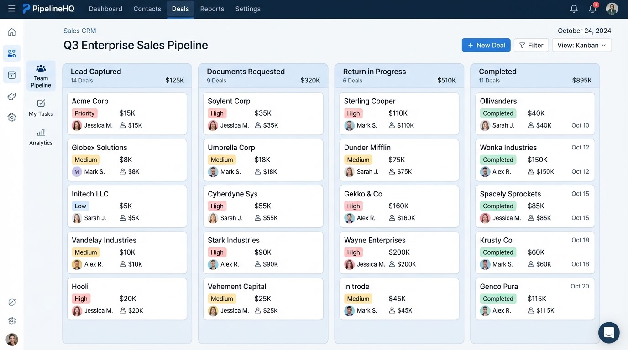Open Settings in top navigation

[x=248, y=9]
